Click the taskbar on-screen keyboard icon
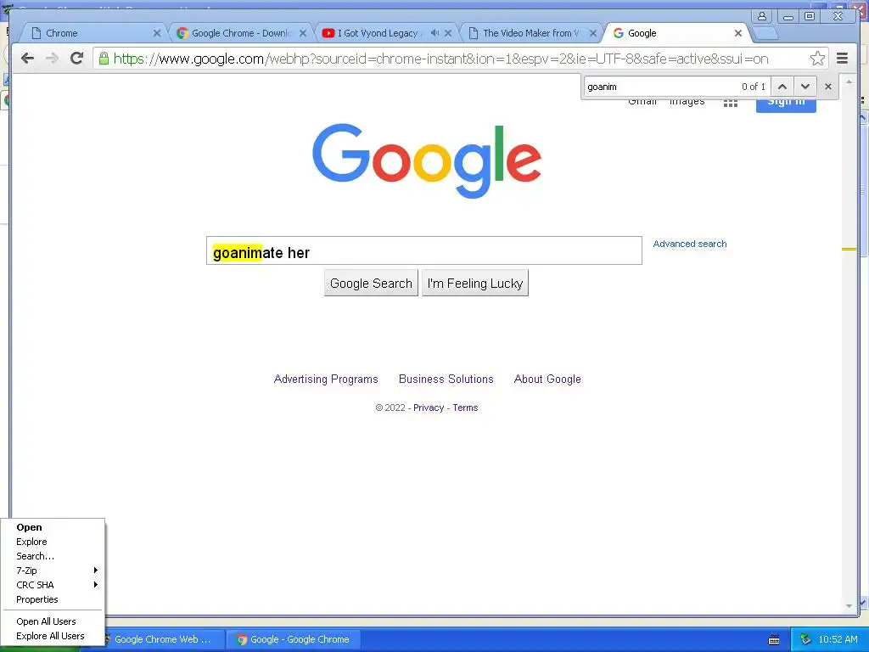 click(774, 640)
